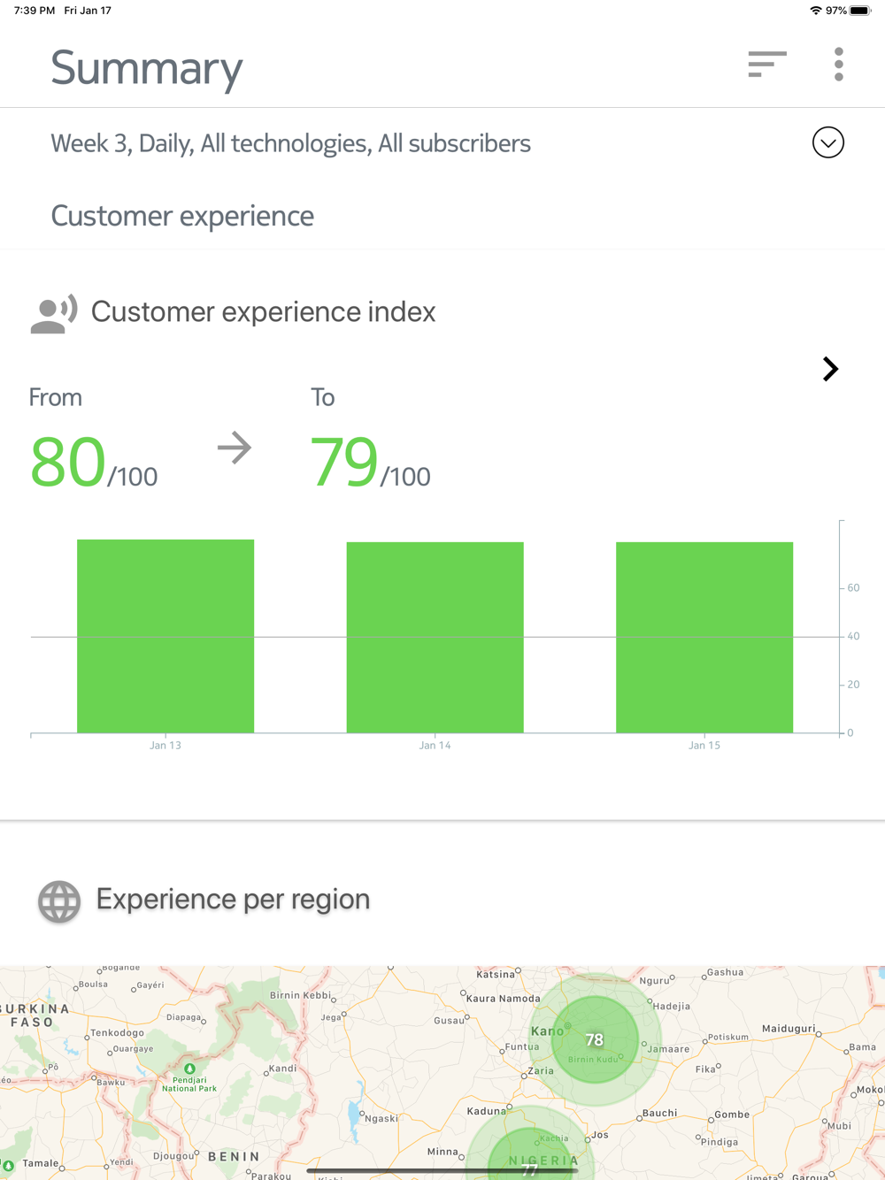Tap the Customer experience section tab
885x1180 pixels.
coord(182,216)
